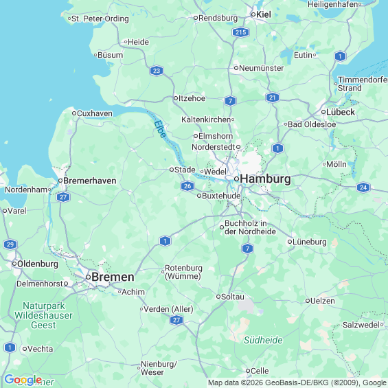The image size is (388, 388).
Task: Click the A215 highway shield near Kiel
Action: coord(240,32)
